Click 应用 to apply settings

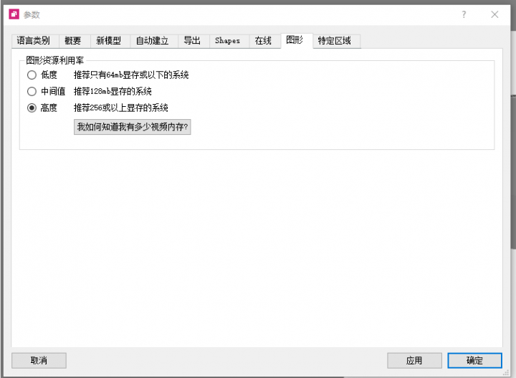414,360
